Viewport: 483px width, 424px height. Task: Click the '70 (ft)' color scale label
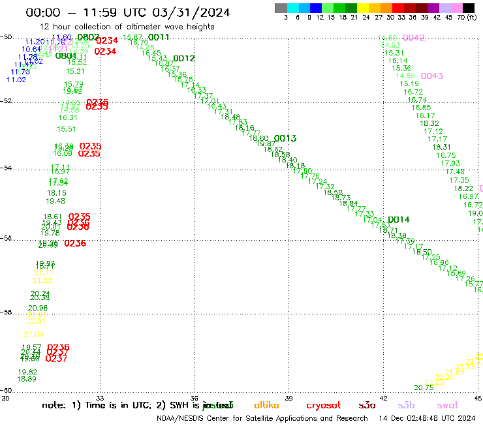[467, 18]
